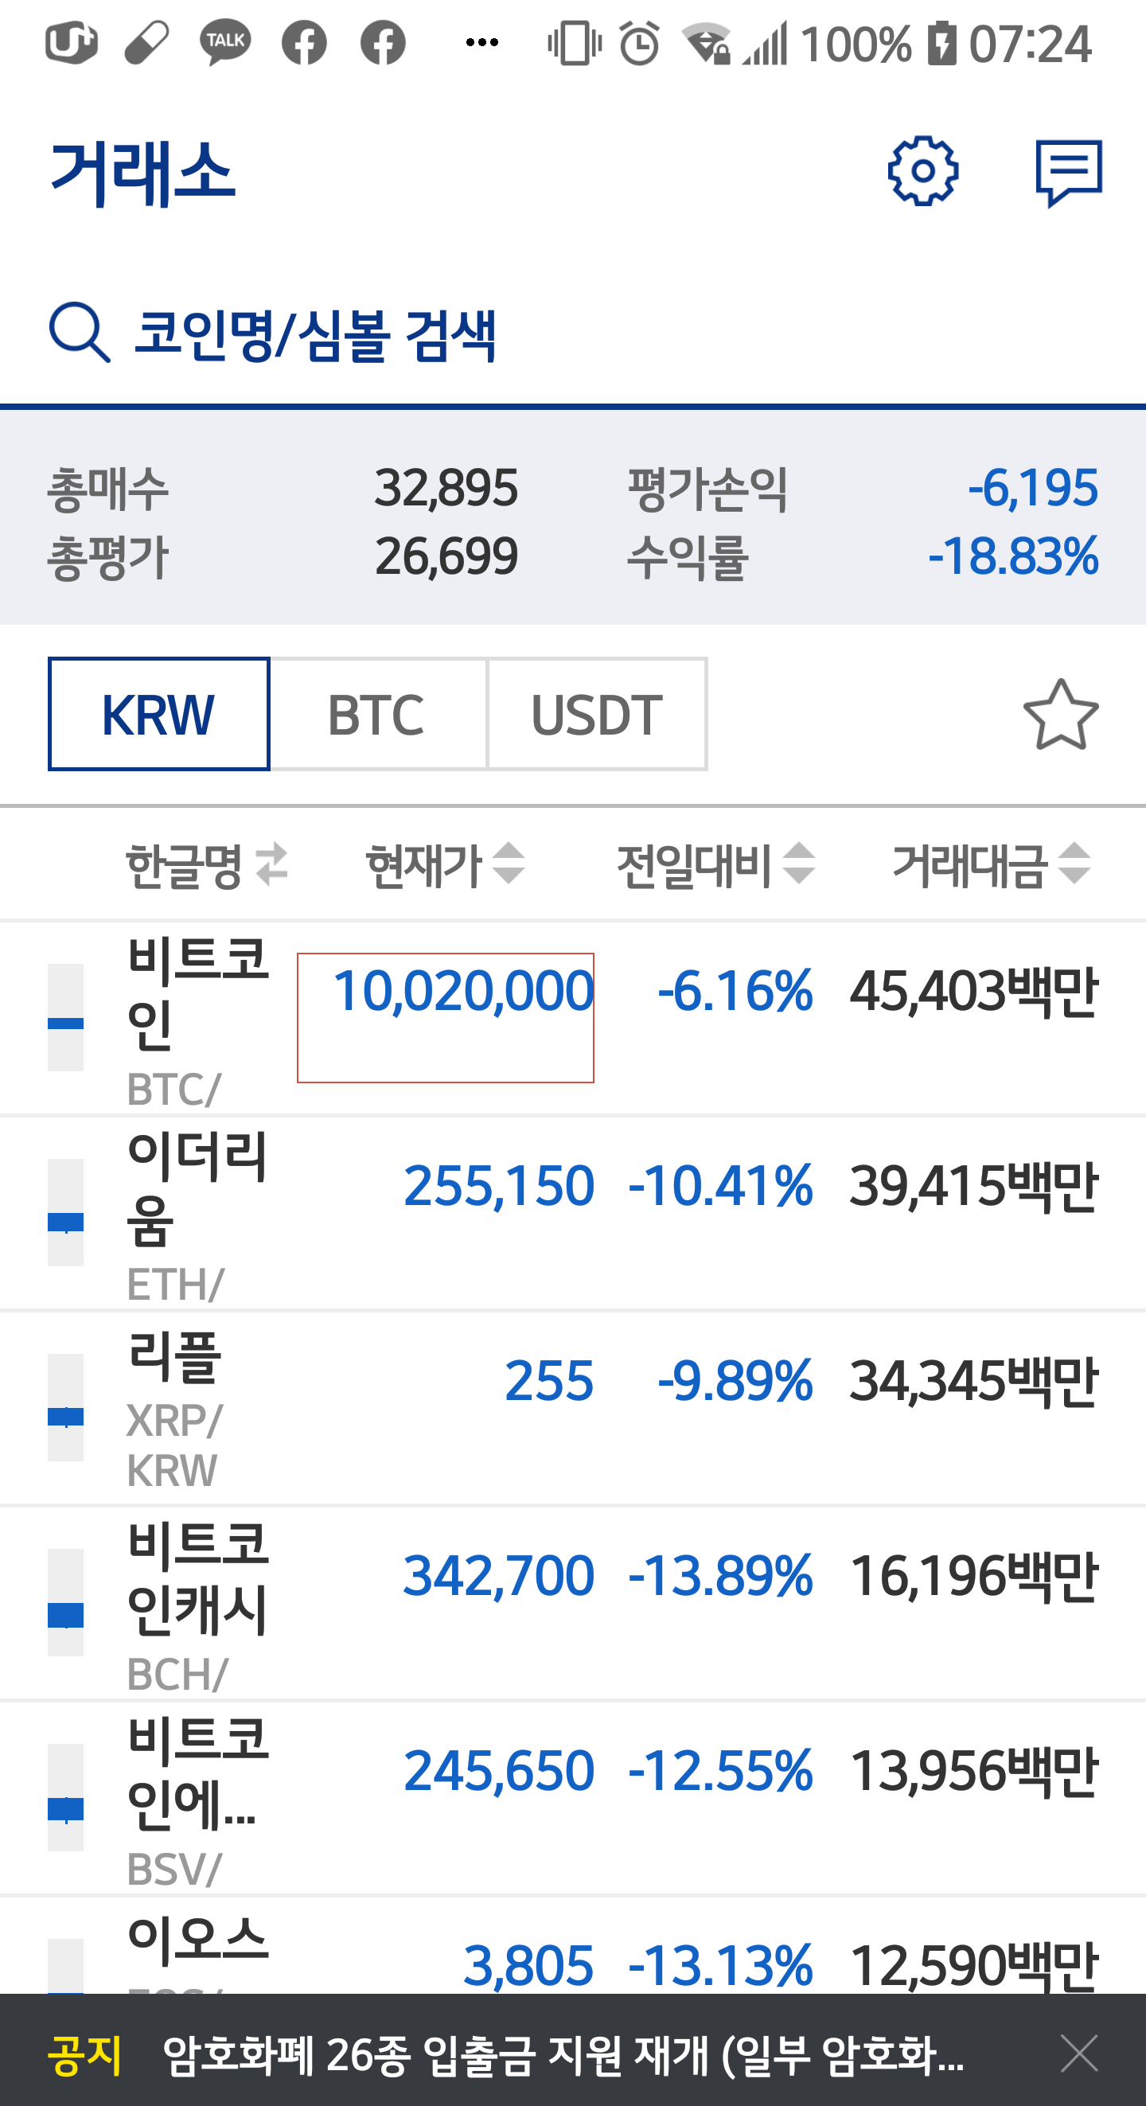Toggle the favorites star filter

1060,715
